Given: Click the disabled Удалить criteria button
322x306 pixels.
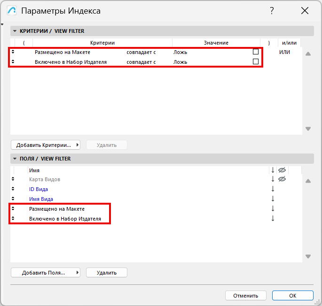Looking at the screenshot, I should [x=107, y=145].
